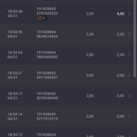Click round number 191428662
The image size is (137, 137).
[46, 73]
